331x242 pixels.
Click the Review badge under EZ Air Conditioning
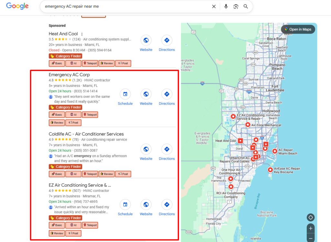pos(57,233)
